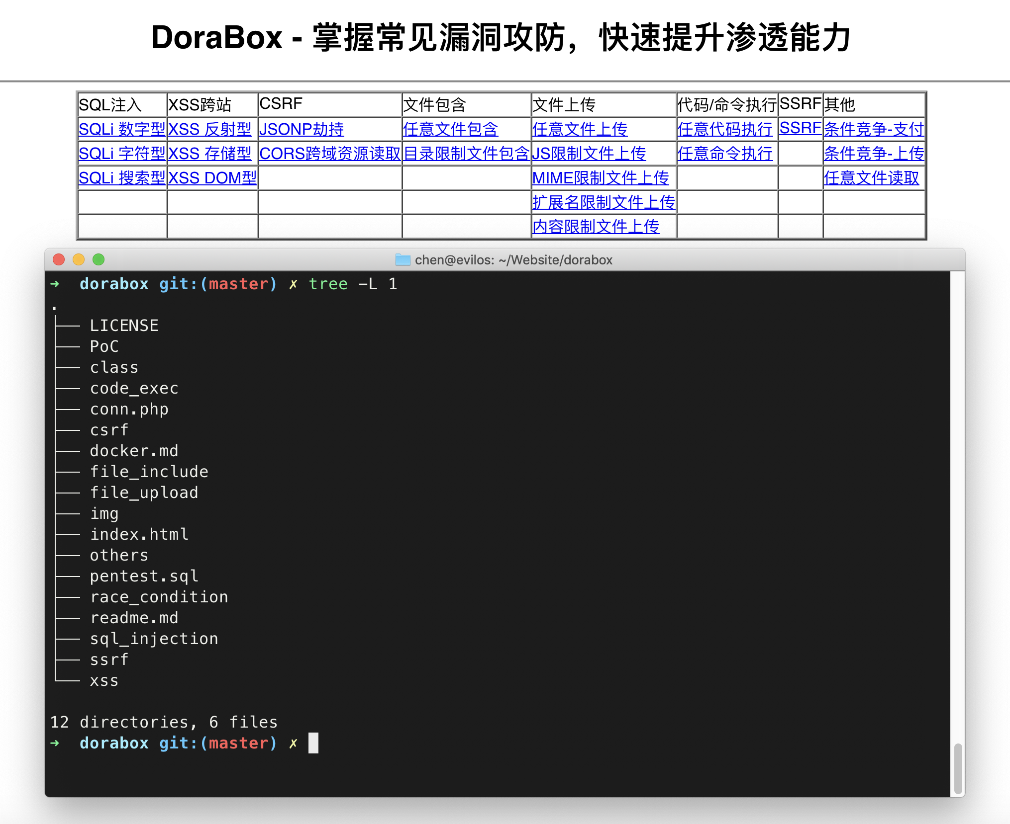Open the SSRF link

point(800,128)
